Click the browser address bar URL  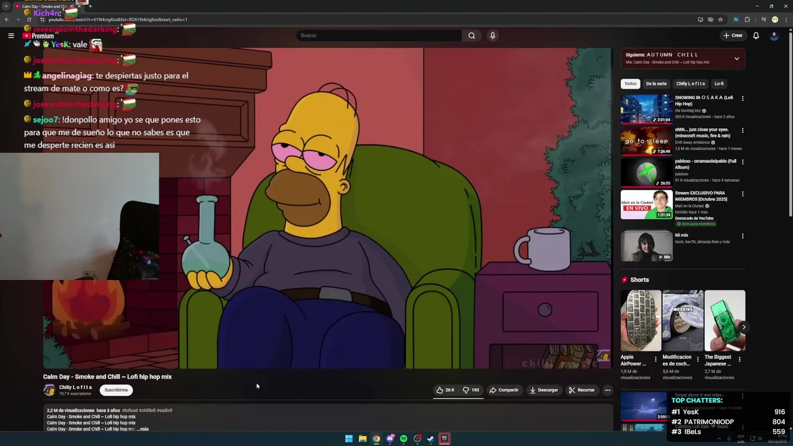[x=118, y=19]
